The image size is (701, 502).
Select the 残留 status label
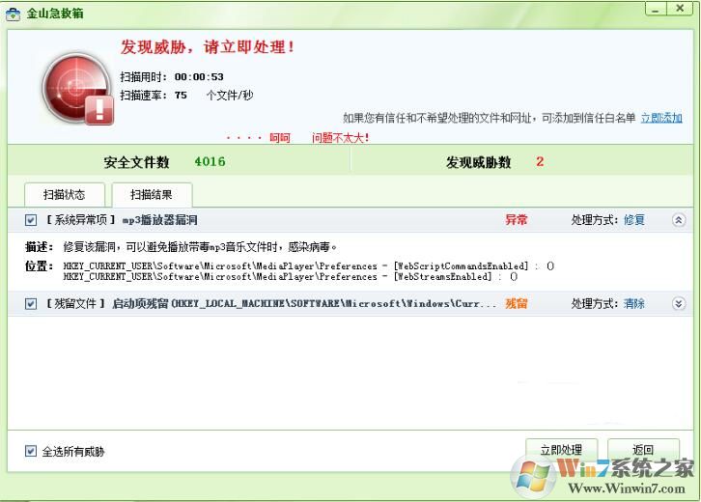tap(517, 304)
